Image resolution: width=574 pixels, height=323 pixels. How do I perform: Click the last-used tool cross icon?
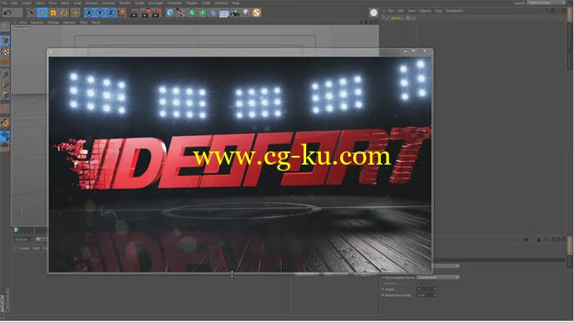coord(75,13)
